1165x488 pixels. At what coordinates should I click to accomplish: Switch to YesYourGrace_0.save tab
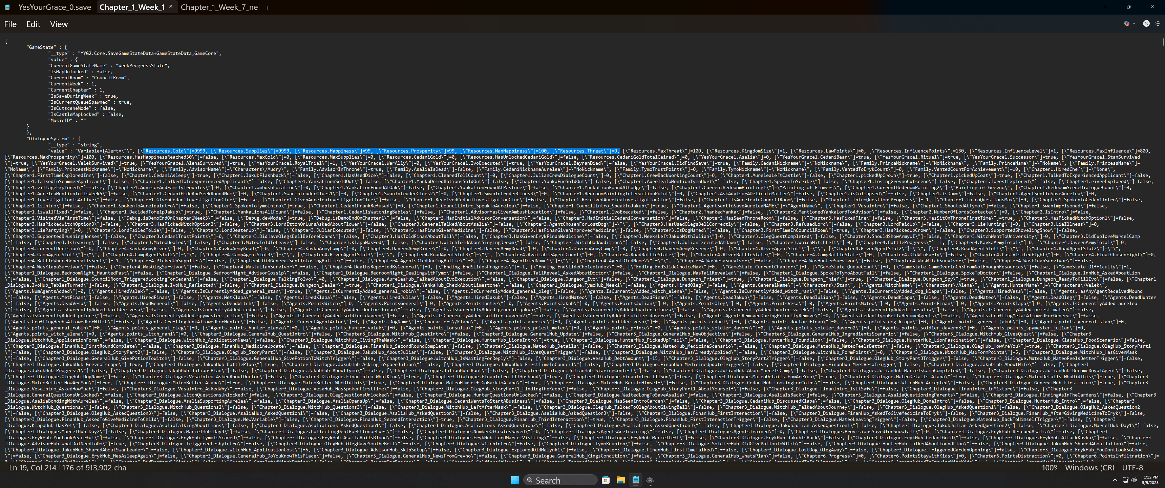coord(54,7)
